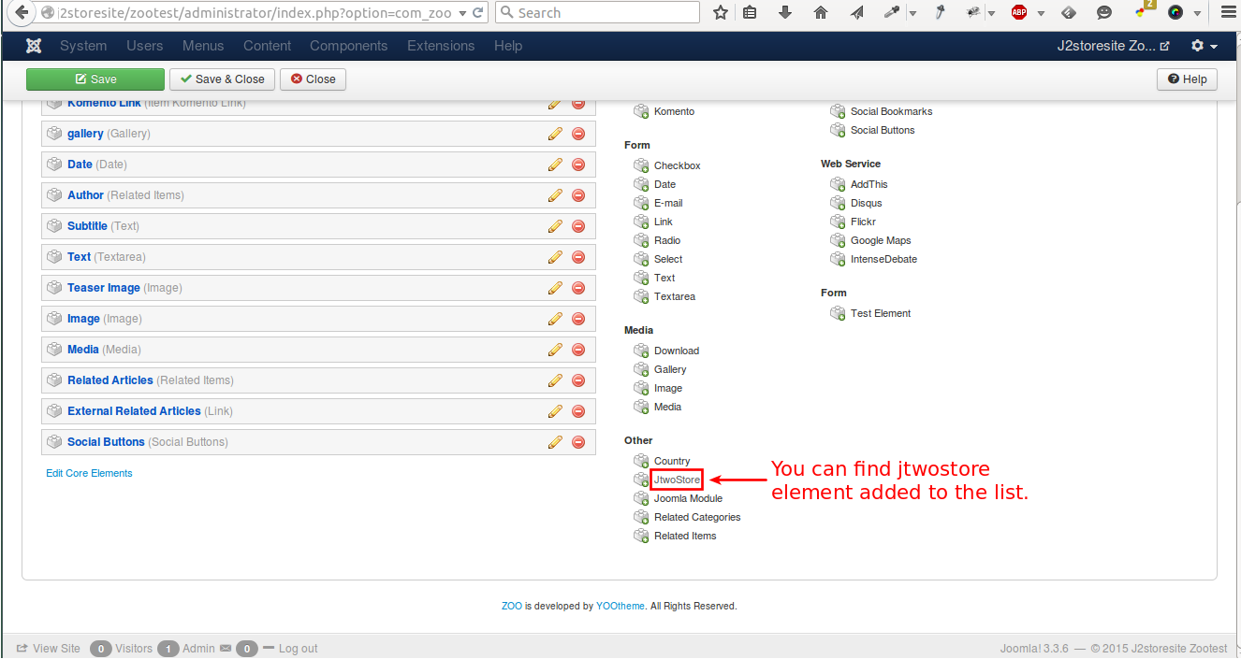Remove the Date element

click(578, 165)
